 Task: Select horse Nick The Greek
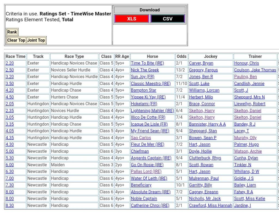pos(145,70)
